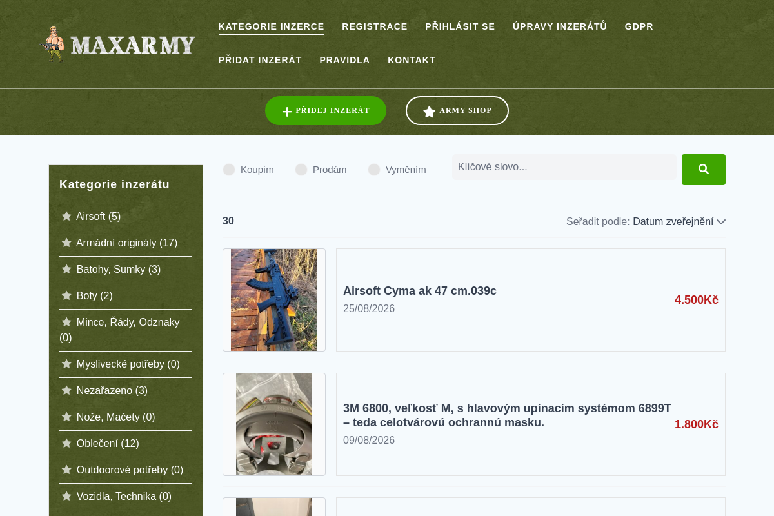
Task: Click the star icon beside Boty
Action: [66, 295]
